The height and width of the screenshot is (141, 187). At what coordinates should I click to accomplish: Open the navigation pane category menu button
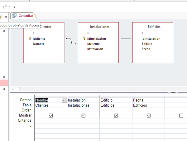(x=1, y=17)
